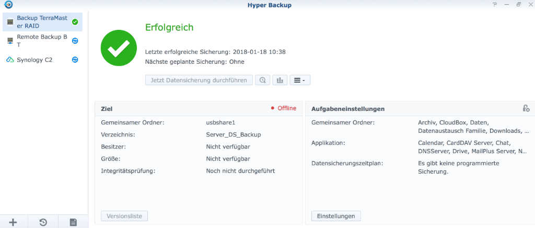Click the Erfolgreich status heading
Image resolution: width=535 pixels, height=228 pixels.
(x=169, y=27)
